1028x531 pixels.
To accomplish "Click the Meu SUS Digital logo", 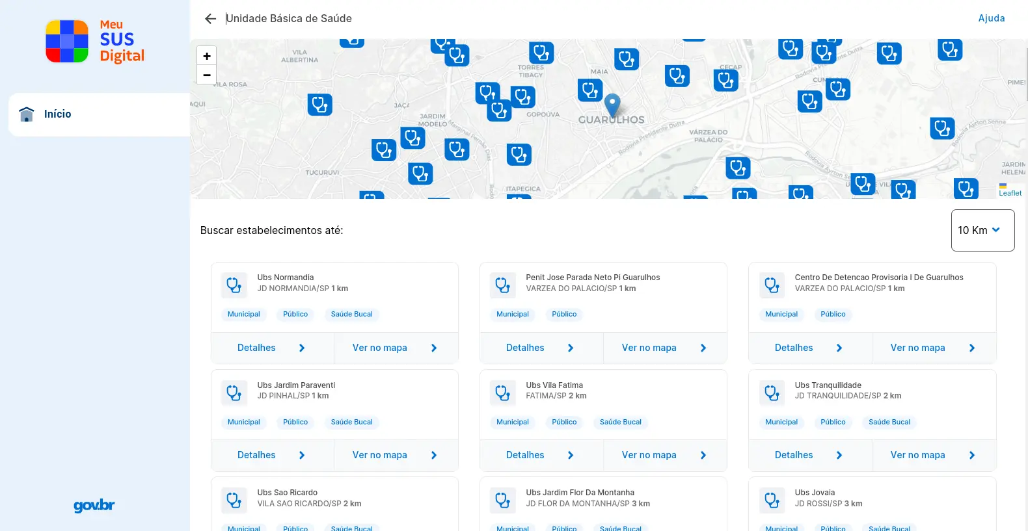I will pos(95,42).
